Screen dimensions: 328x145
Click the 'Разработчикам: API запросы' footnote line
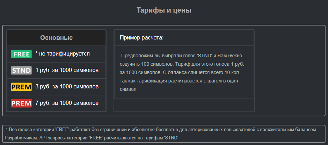click(93, 138)
